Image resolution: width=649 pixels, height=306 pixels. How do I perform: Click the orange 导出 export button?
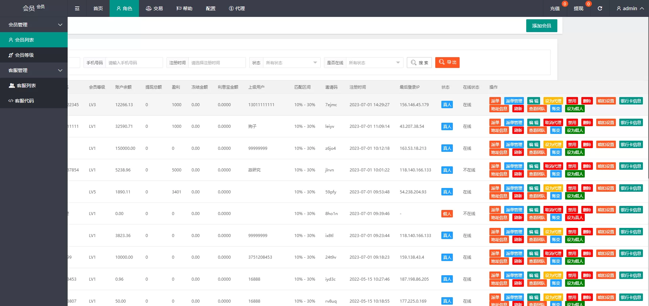pyautogui.click(x=447, y=62)
